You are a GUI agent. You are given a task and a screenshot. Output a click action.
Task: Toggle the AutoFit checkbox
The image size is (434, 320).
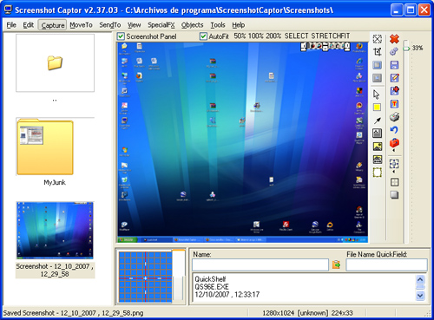203,36
